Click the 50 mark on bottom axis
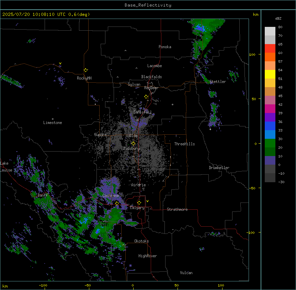 [x=177, y=286]
